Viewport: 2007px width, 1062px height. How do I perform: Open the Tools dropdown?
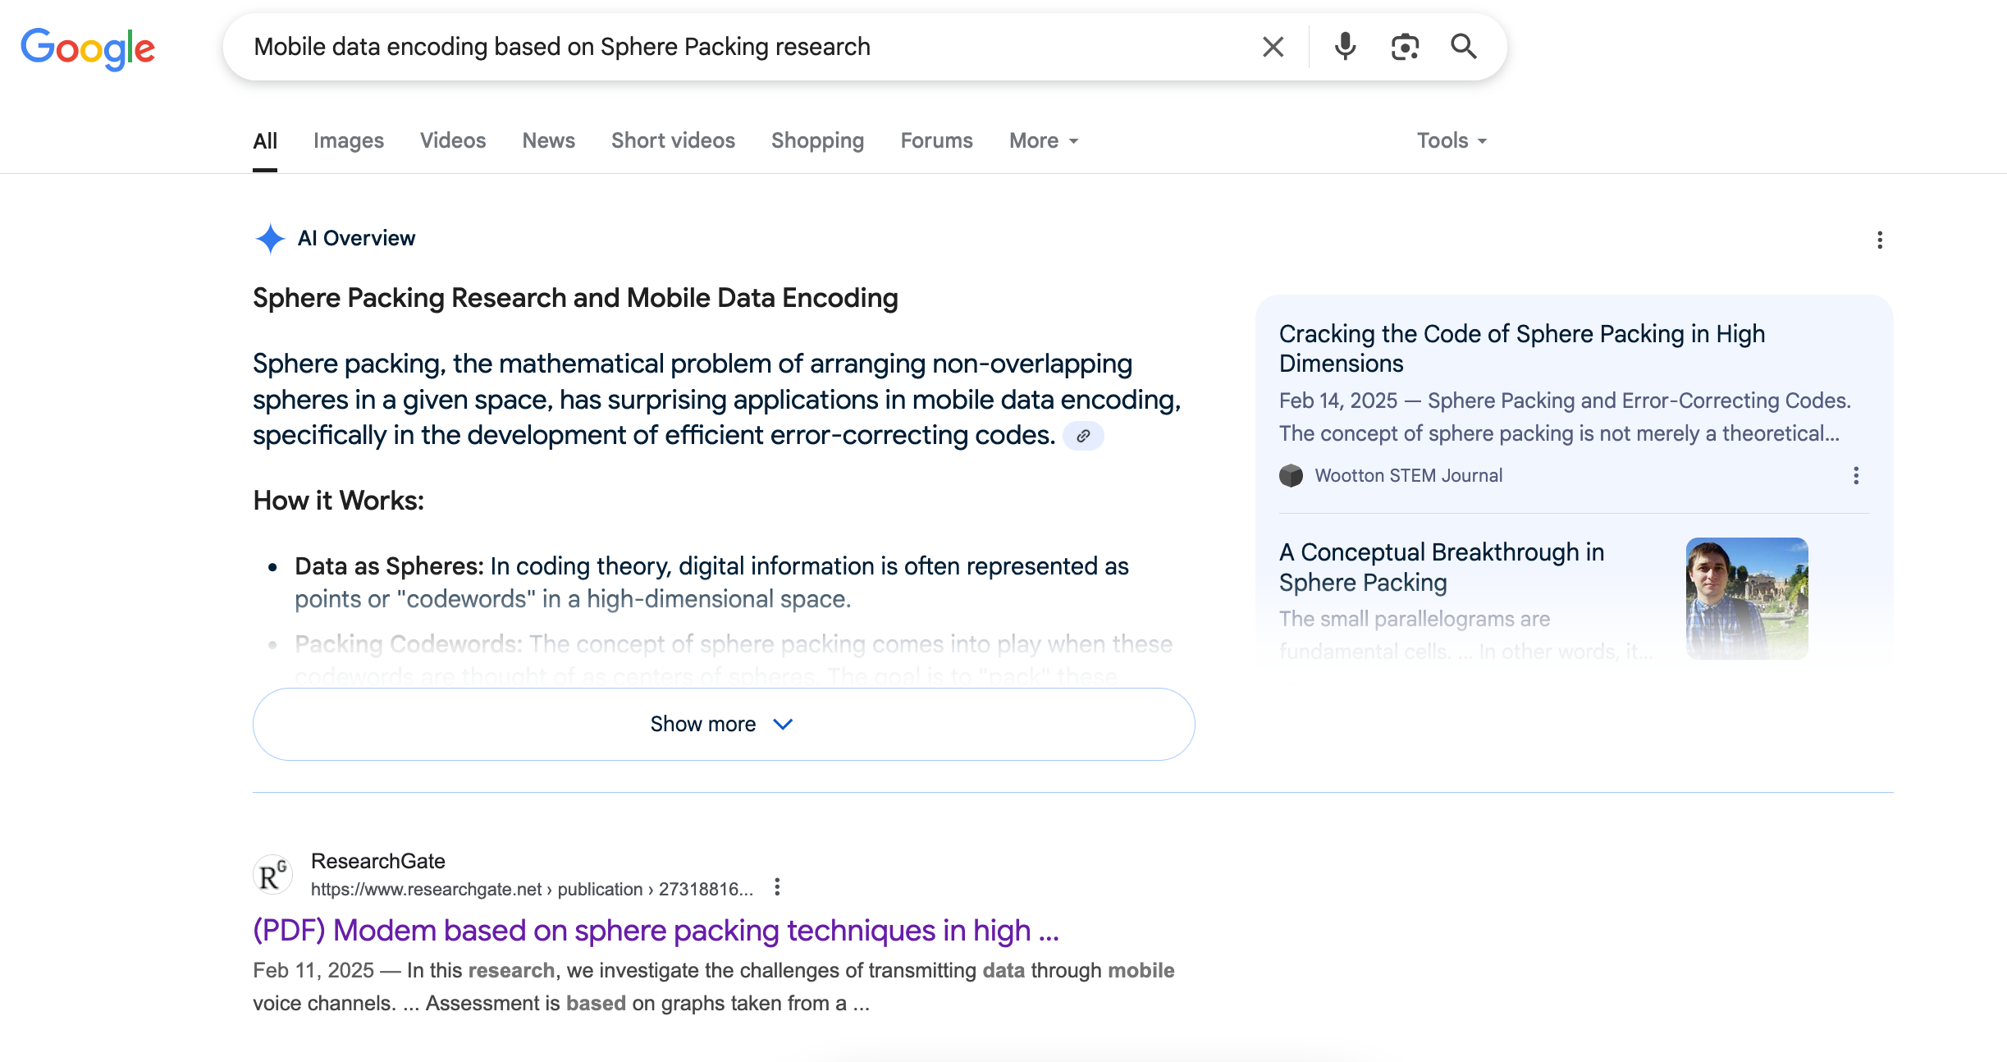(1451, 141)
